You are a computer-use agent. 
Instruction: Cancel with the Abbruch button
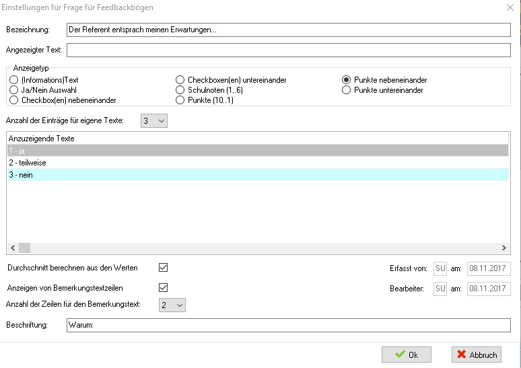point(477,355)
